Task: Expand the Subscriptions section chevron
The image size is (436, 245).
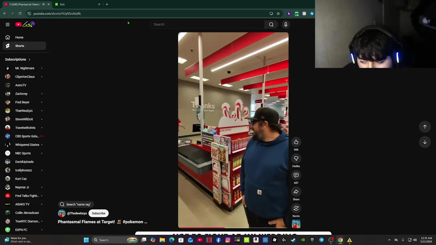Action: pos(29,60)
